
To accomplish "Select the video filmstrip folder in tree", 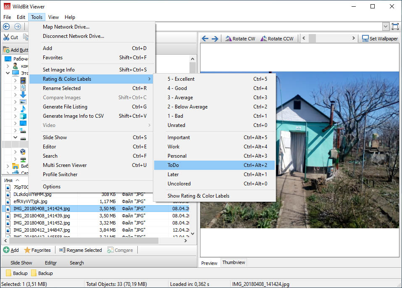I will click(23, 80).
